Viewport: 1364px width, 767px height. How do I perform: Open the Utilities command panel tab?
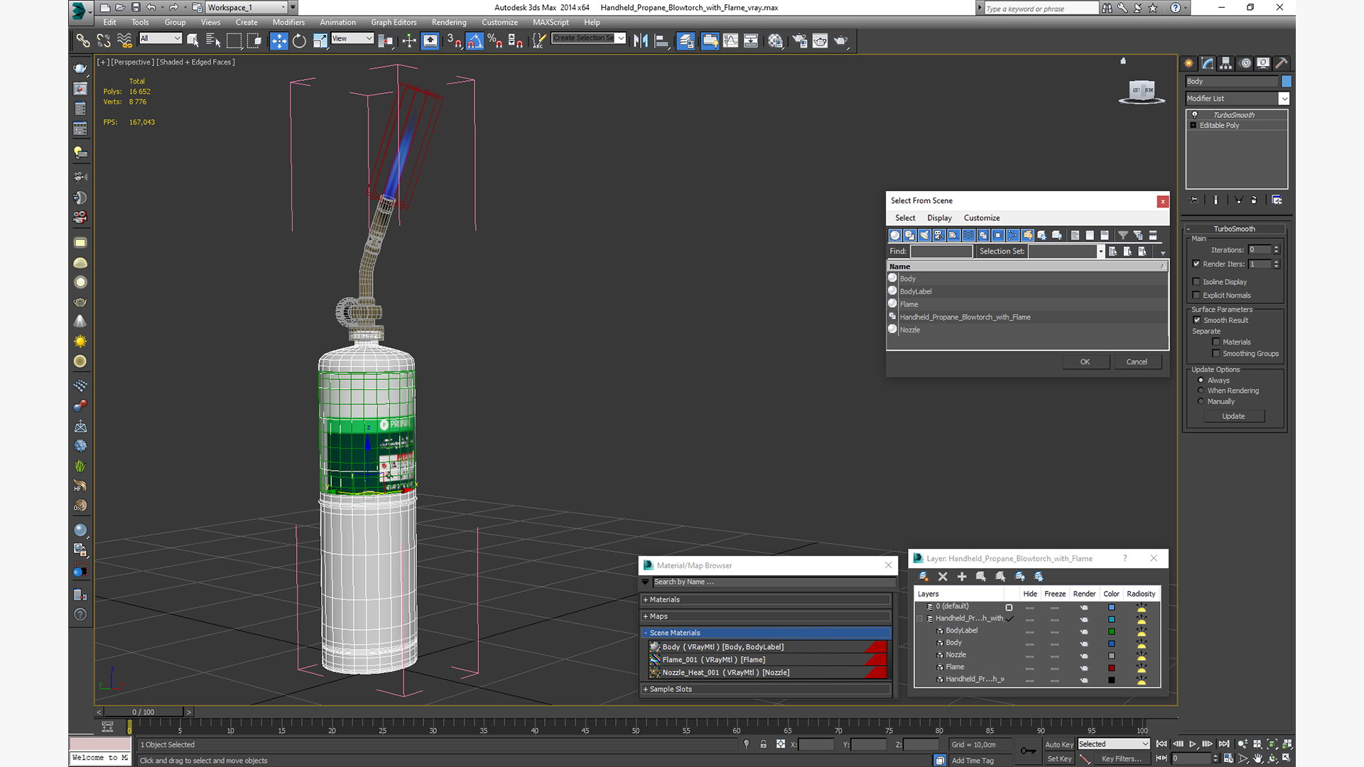pyautogui.click(x=1282, y=63)
